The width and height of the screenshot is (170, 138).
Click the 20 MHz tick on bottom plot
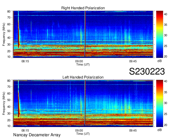coord(9,120)
